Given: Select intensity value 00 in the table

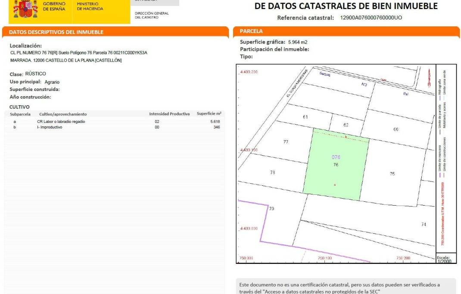Looking at the screenshot, I should [157, 127].
